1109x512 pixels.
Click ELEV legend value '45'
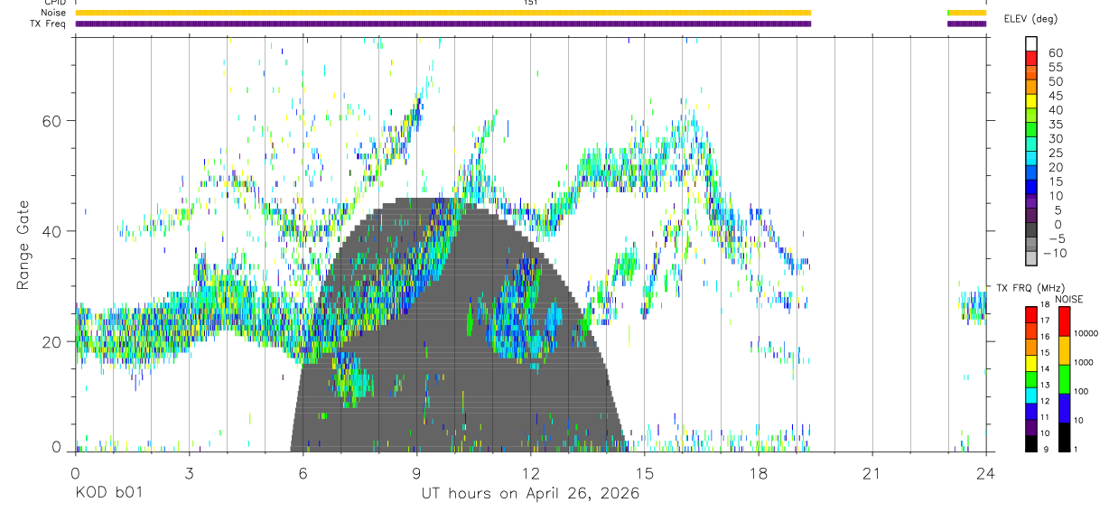point(1055,96)
